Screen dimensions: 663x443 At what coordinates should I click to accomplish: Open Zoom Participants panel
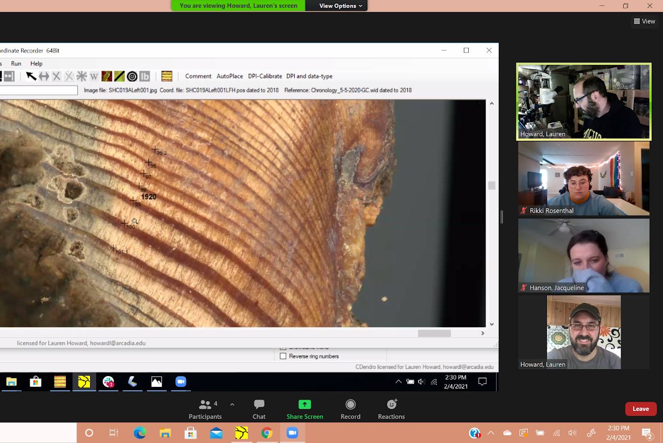point(205,409)
